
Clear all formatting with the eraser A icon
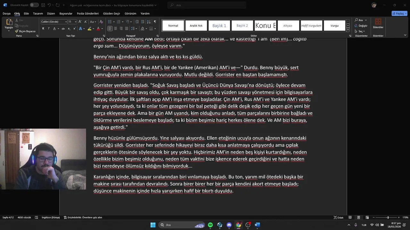point(101,22)
